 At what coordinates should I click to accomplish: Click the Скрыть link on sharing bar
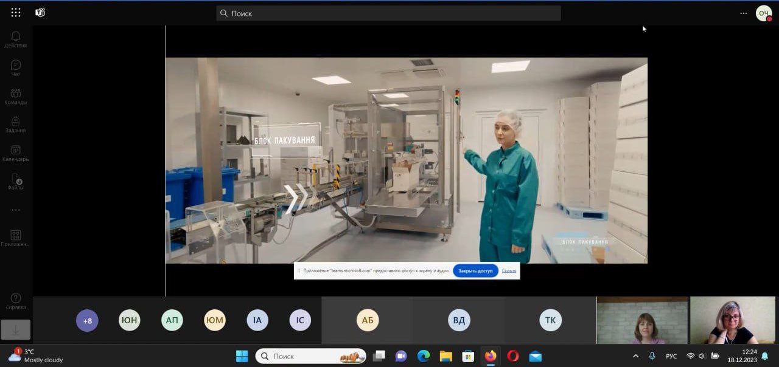(x=509, y=270)
